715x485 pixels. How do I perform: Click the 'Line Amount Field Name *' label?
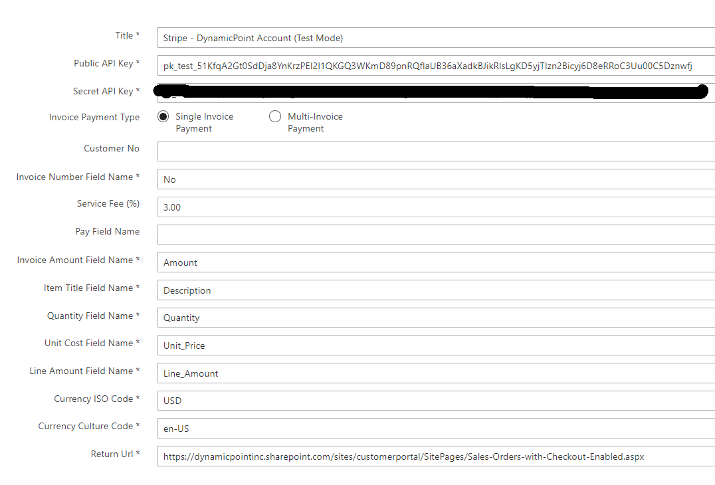point(85,371)
